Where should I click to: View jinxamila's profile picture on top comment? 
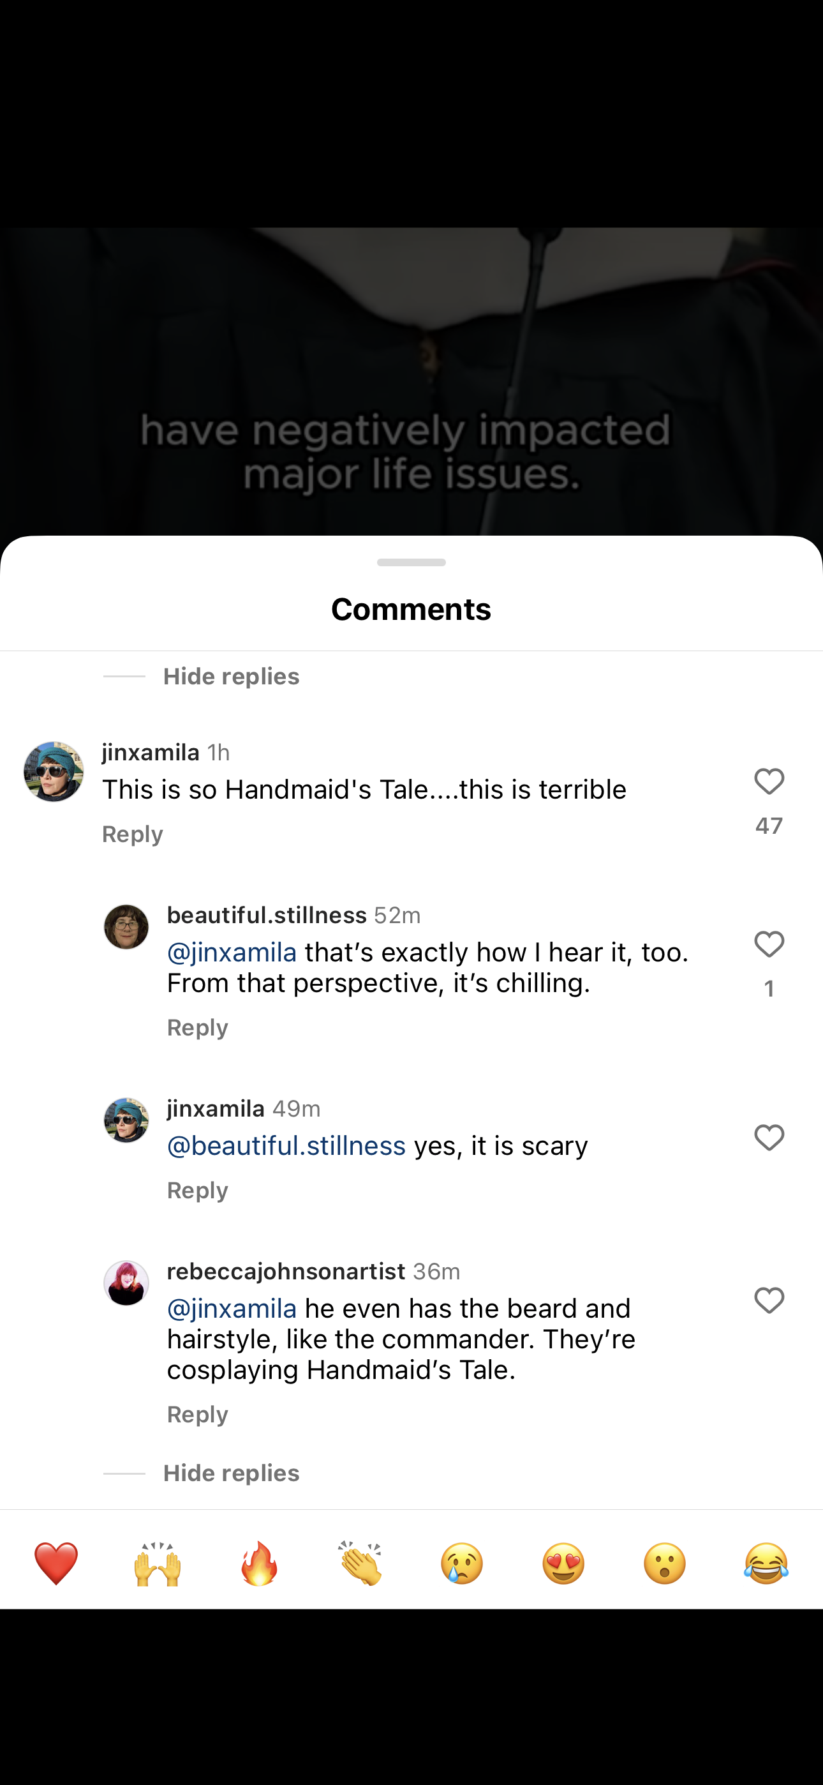tap(54, 772)
